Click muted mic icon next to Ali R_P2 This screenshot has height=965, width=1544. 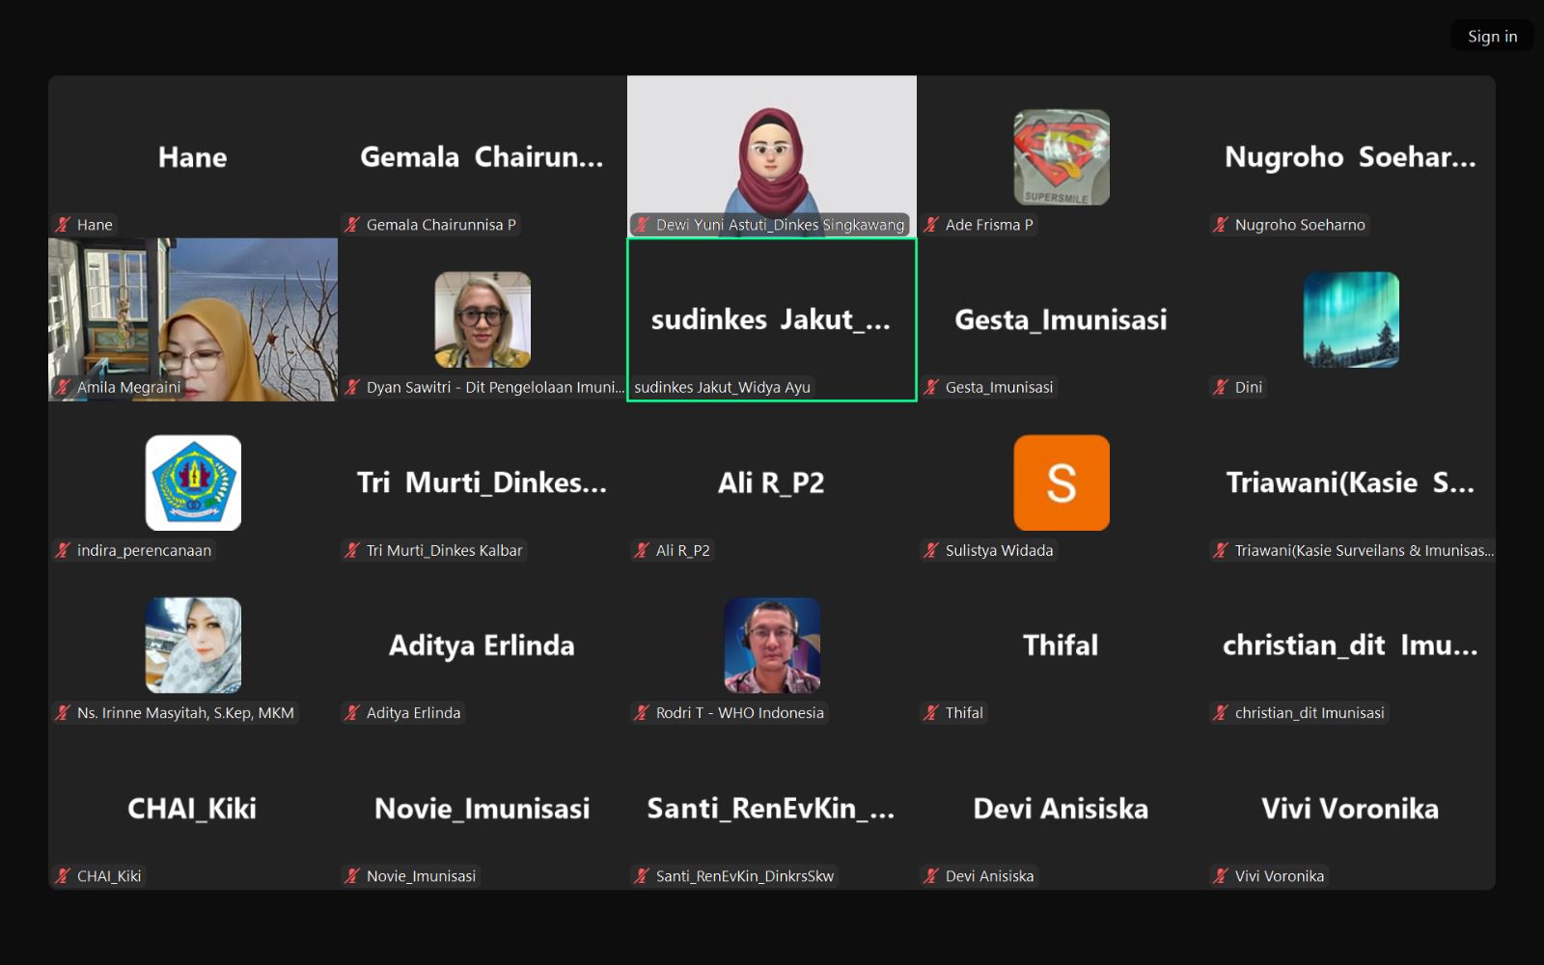(643, 550)
